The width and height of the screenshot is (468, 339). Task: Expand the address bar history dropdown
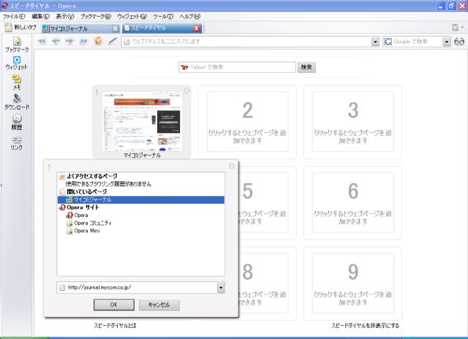tap(375, 42)
